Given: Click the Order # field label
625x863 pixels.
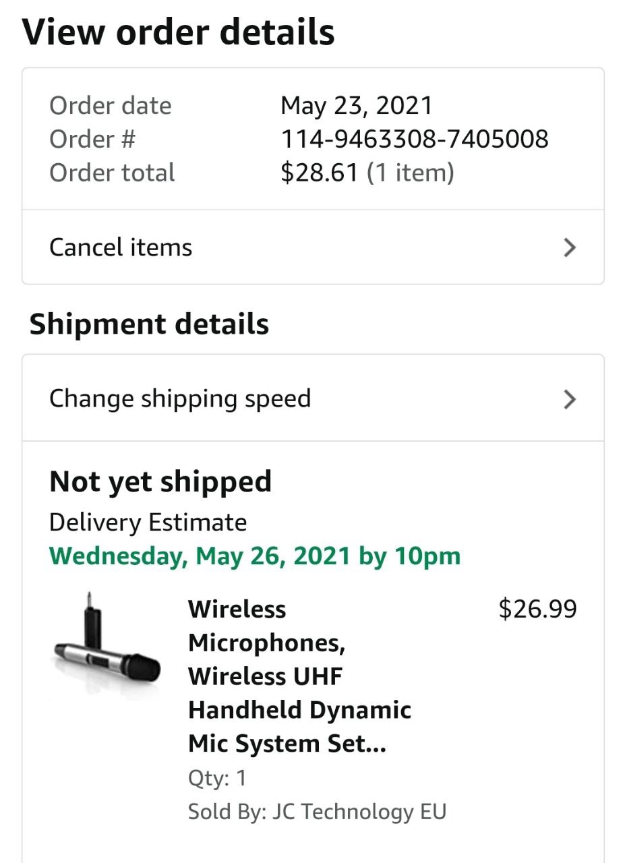Looking at the screenshot, I should click(92, 140).
